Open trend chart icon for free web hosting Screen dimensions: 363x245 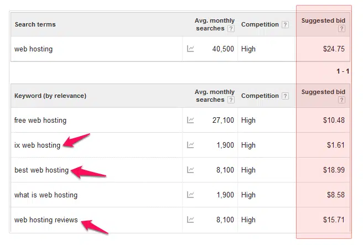[x=190, y=120]
